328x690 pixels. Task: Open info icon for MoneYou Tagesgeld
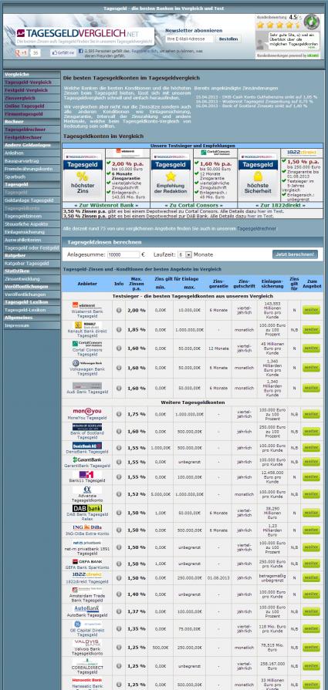point(118,414)
